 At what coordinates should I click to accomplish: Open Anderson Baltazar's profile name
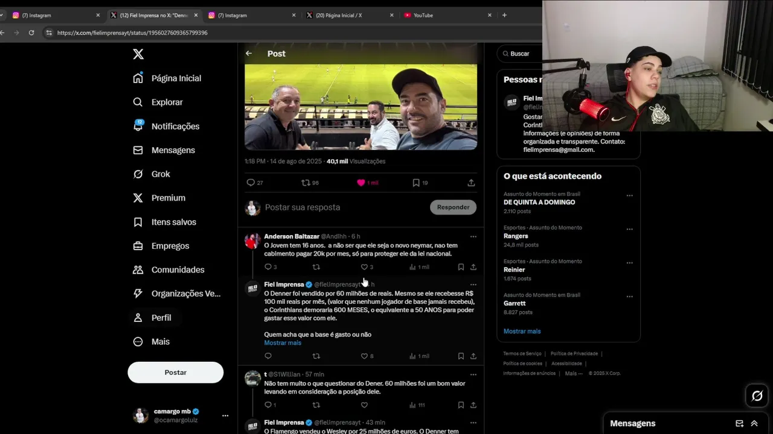pos(292,236)
